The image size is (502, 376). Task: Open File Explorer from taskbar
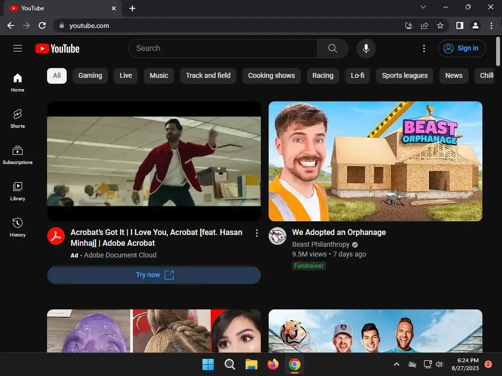pos(251,364)
